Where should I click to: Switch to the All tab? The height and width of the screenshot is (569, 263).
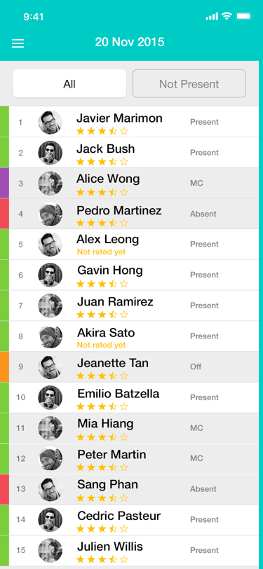pos(69,84)
